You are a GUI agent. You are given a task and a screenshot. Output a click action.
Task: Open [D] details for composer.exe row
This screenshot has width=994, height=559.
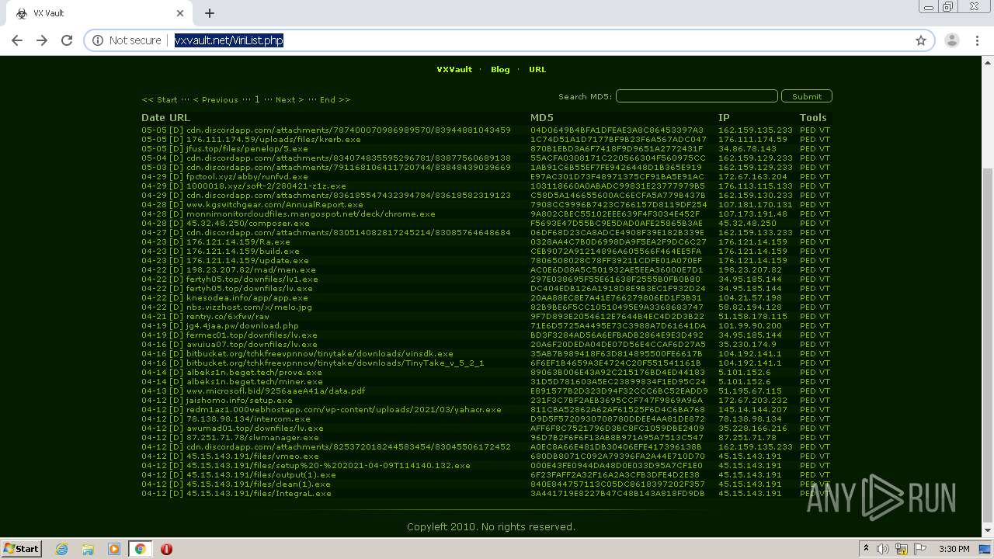pyautogui.click(x=176, y=224)
